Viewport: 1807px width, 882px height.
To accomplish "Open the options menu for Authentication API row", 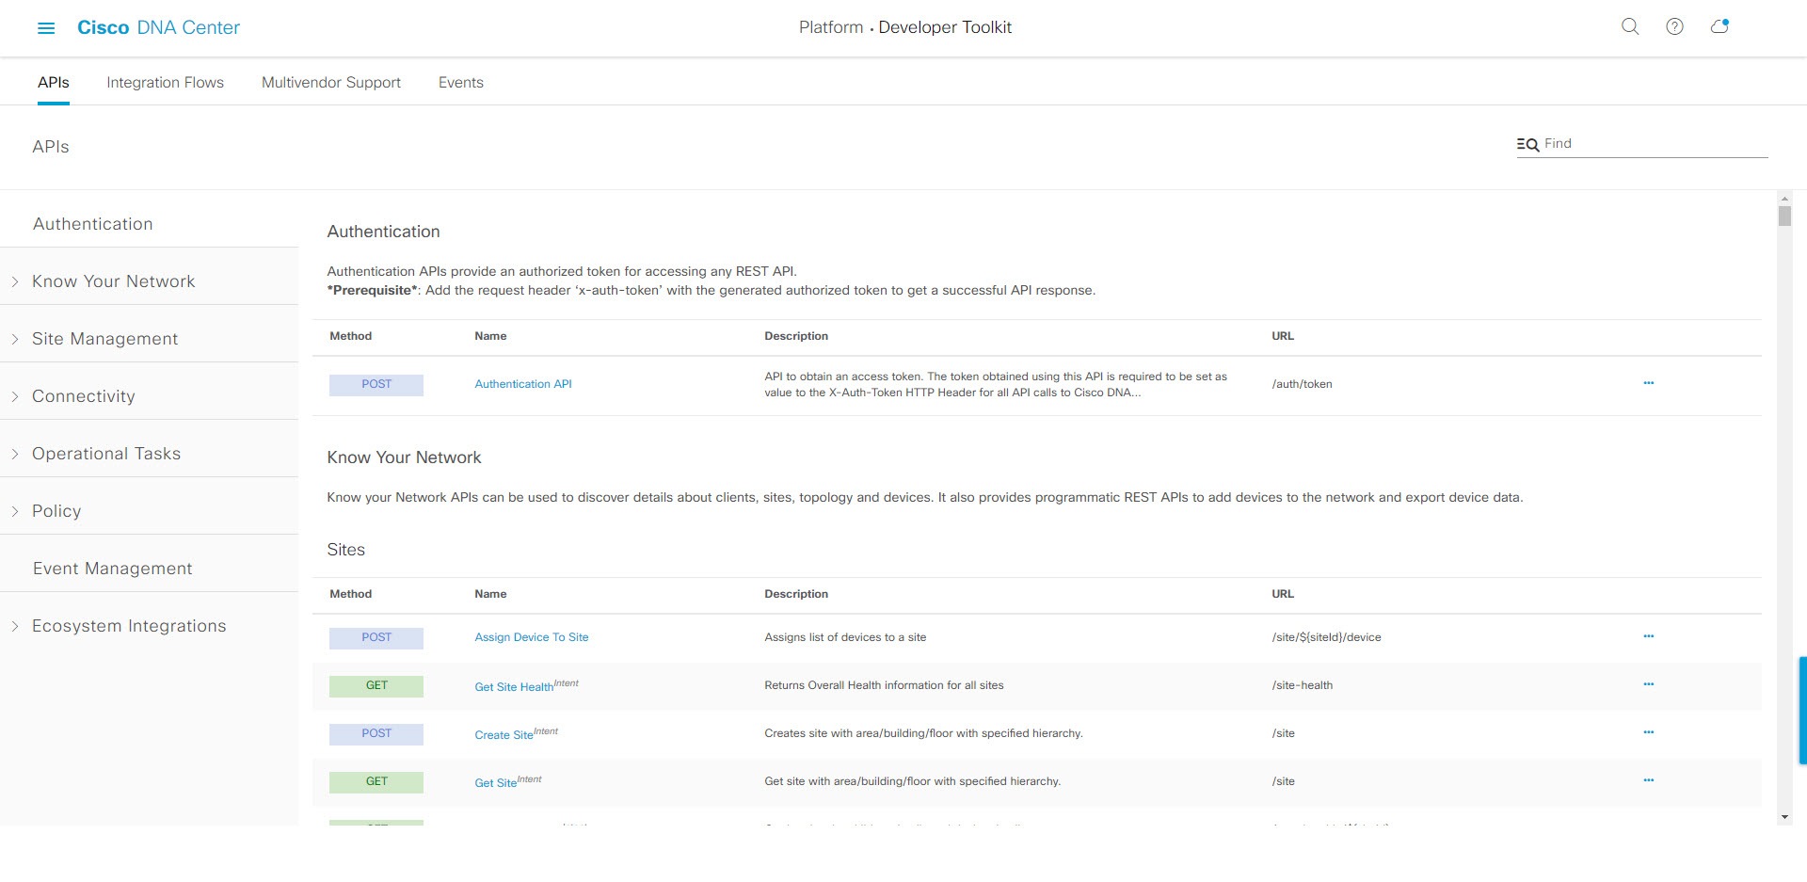I will (1649, 383).
